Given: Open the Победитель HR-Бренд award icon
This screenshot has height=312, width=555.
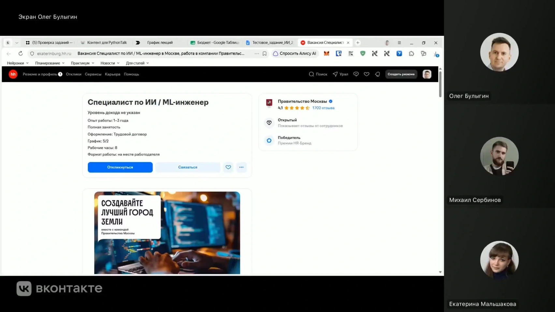Looking at the screenshot, I should 269,140.
